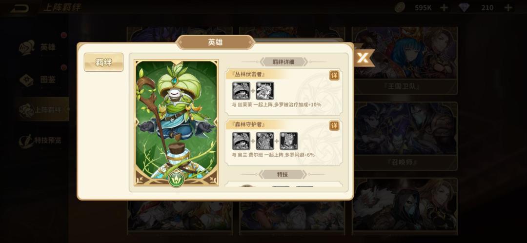Add gold coins with plus icon

[444, 7]
